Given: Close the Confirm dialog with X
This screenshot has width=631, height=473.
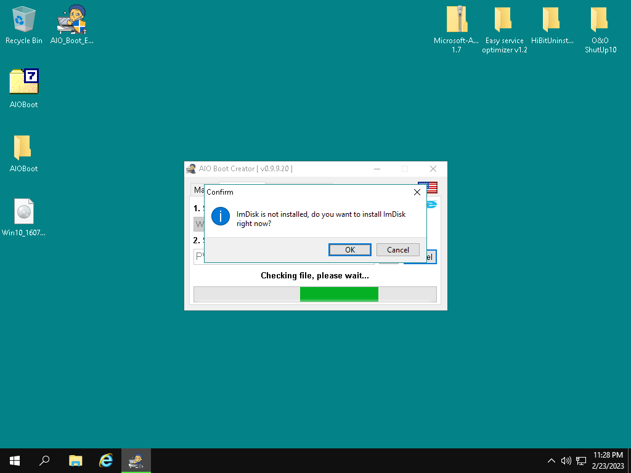Looking at the screenshot, I should coord(417,192).
